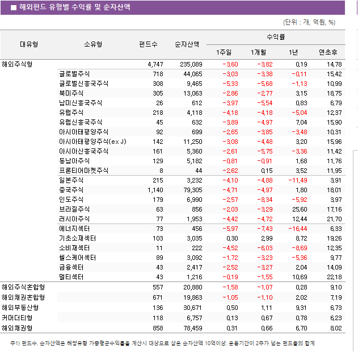Click -16,44 in the 에너지섹터 row
Image resolution: width=358 pixels, height=352 pixels.
[x=298, y=229]
